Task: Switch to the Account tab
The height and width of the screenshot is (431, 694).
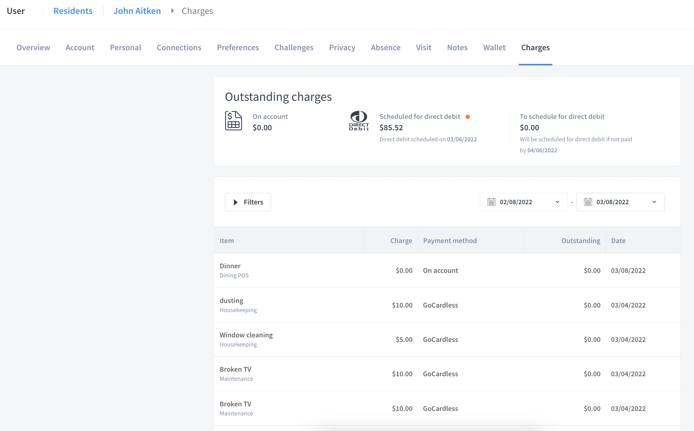Action: coord(80,48)
